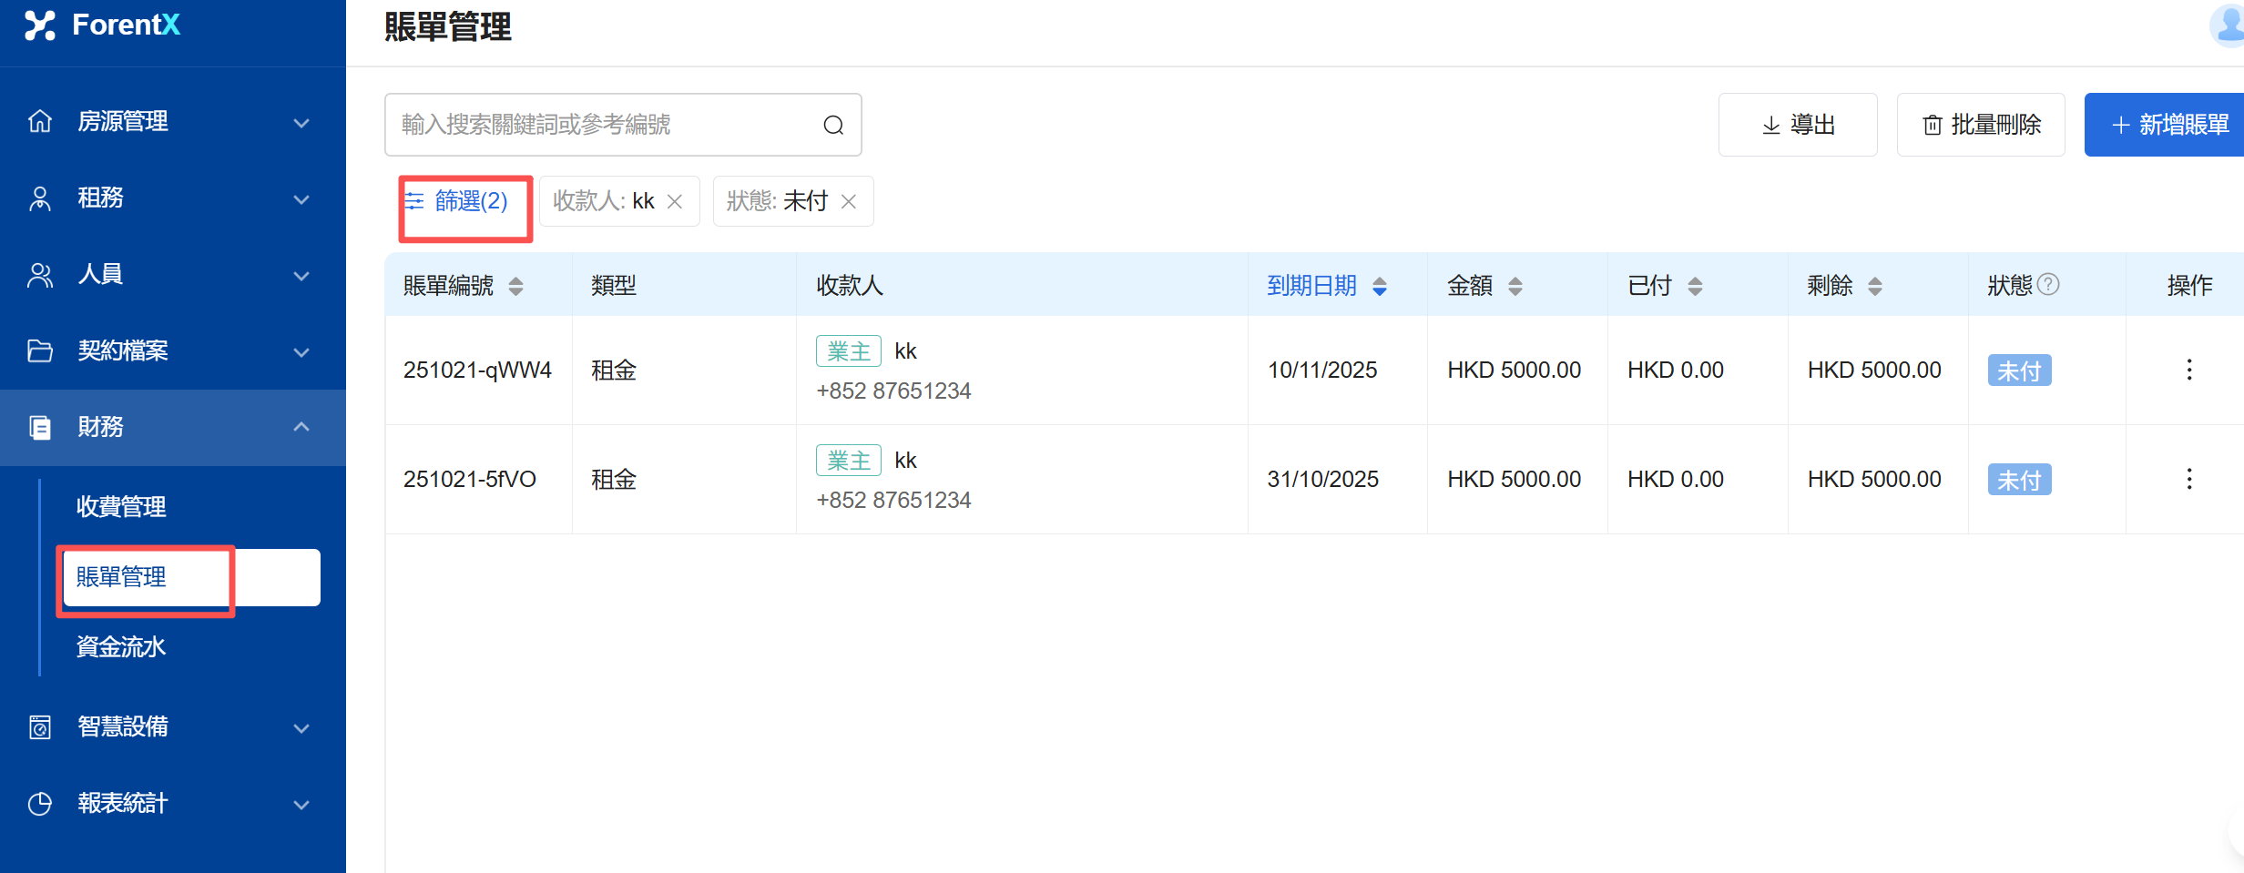Focus the keyword search input field
Screen dimensions: 2244x873
[x=601, y=125]
